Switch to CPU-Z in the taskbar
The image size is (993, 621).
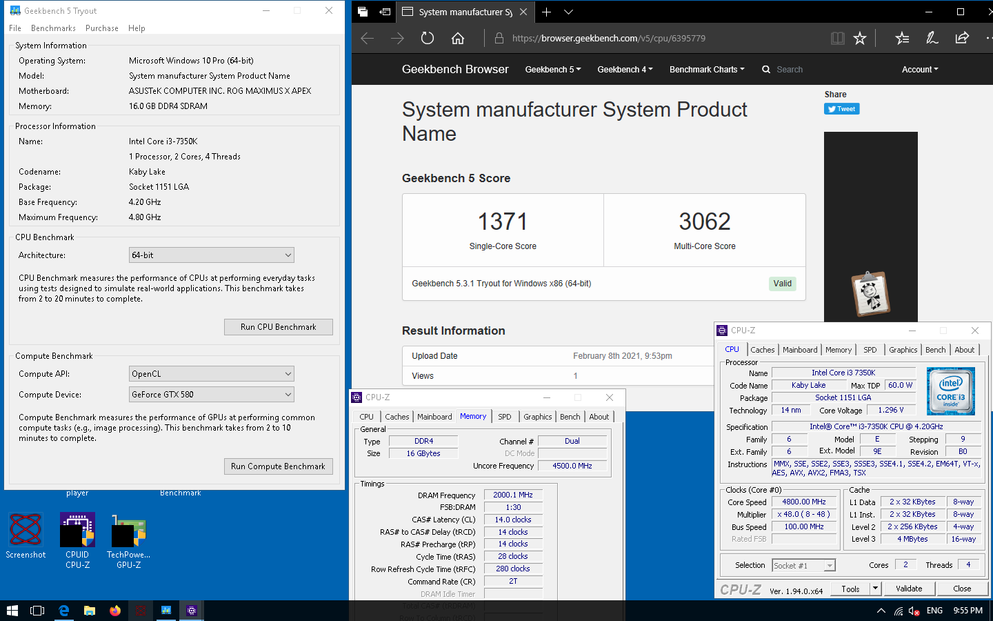pyautogui.click(x=192, y=611)
